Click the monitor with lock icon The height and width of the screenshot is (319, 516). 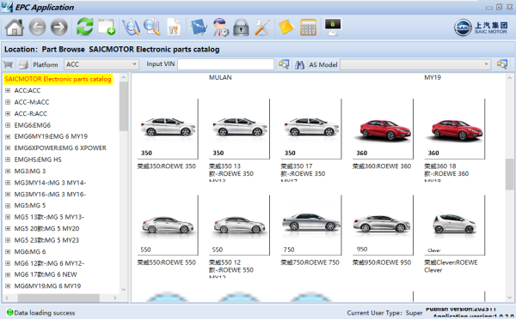click(333, 27)
